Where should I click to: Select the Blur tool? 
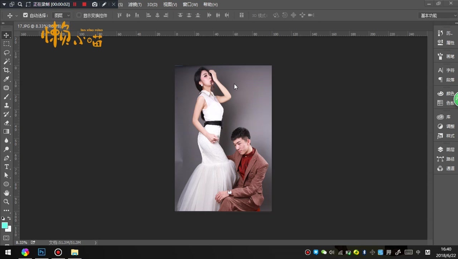6,140
